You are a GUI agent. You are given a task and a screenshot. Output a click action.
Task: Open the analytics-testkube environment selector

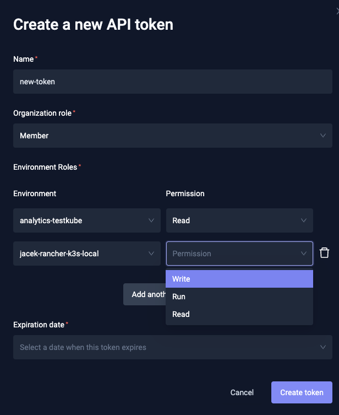tap(83, 220)
